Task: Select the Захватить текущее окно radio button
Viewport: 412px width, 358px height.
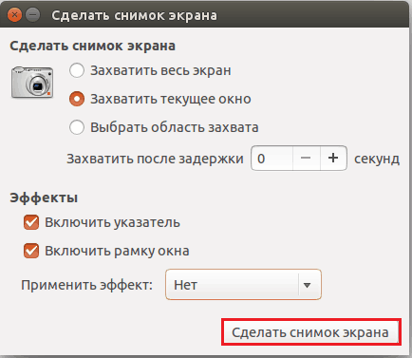Action: pos(77,99)
